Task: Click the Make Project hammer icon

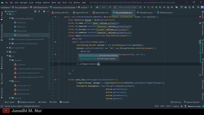Action: [x=91, y=7]
